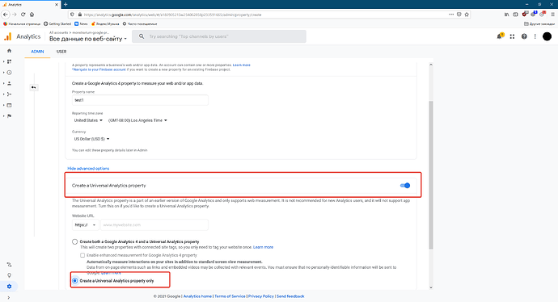Click the page vertical scrollbar thumb
This screenshot has height=302, width=558.
(x=431, y=174)
